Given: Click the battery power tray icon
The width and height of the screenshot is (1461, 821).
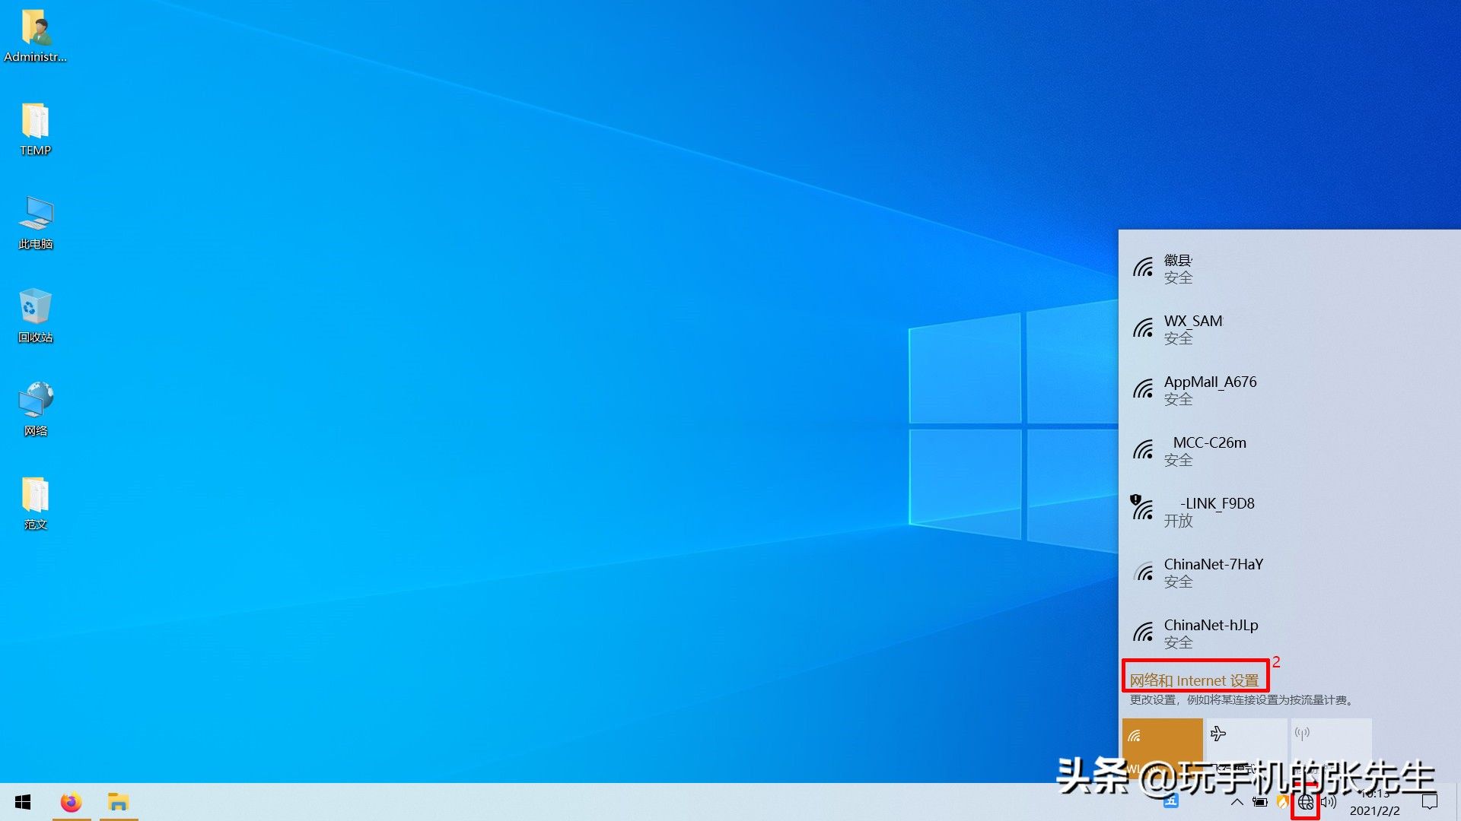Looking at the screenshot, I should [x=1260, y=802].
